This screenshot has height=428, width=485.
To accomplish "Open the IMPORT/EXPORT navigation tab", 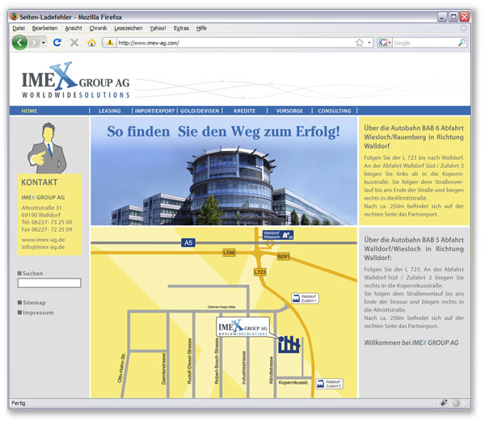I will 154,111.
